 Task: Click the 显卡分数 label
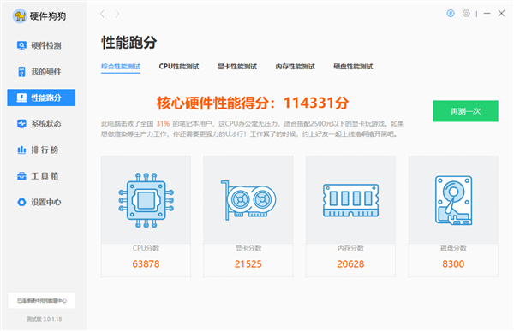pos(248,249)
